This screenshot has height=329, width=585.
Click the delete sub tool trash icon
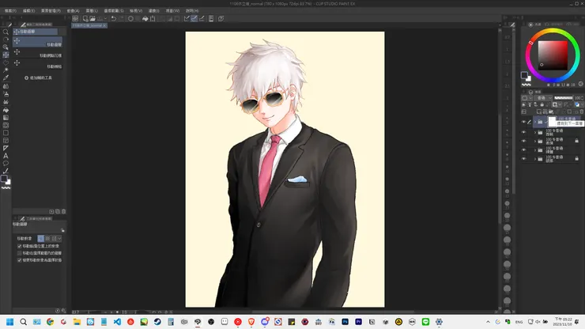pos(64,211)
